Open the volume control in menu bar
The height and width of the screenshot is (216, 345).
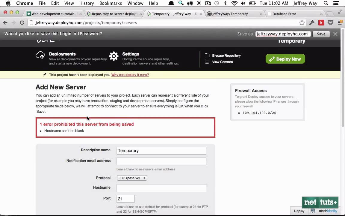tap(243, 3)
